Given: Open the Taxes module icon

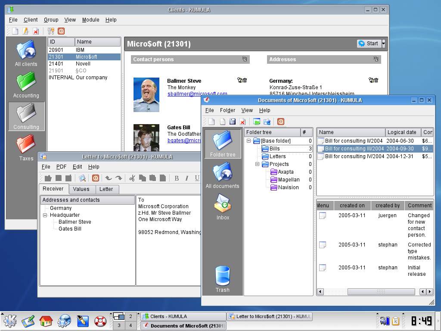Looking at the screenshot, I should click(x=26, y=148).
